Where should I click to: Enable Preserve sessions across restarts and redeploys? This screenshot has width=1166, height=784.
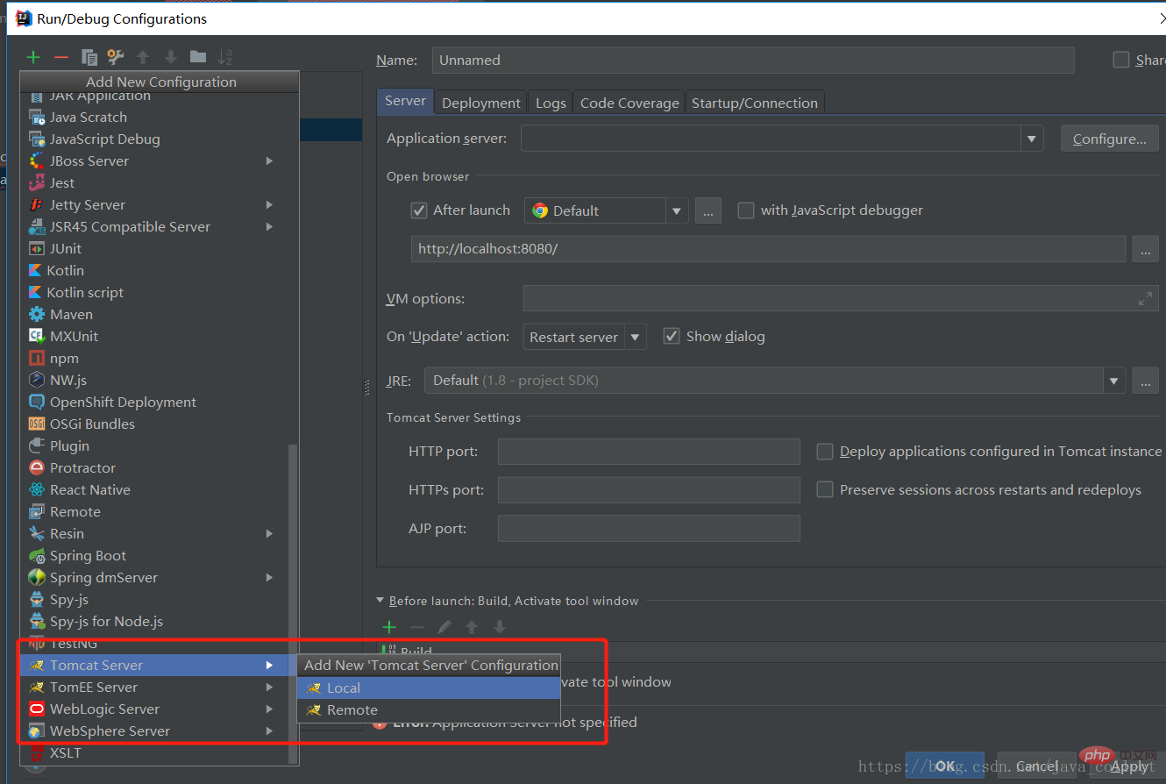click(x=825, y=489)
